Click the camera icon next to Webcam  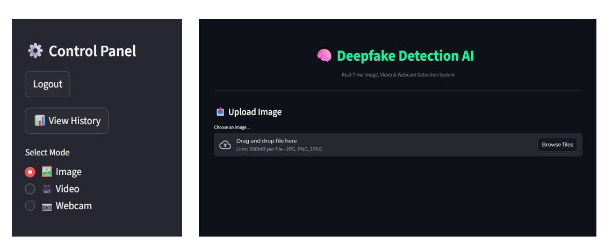47,206
